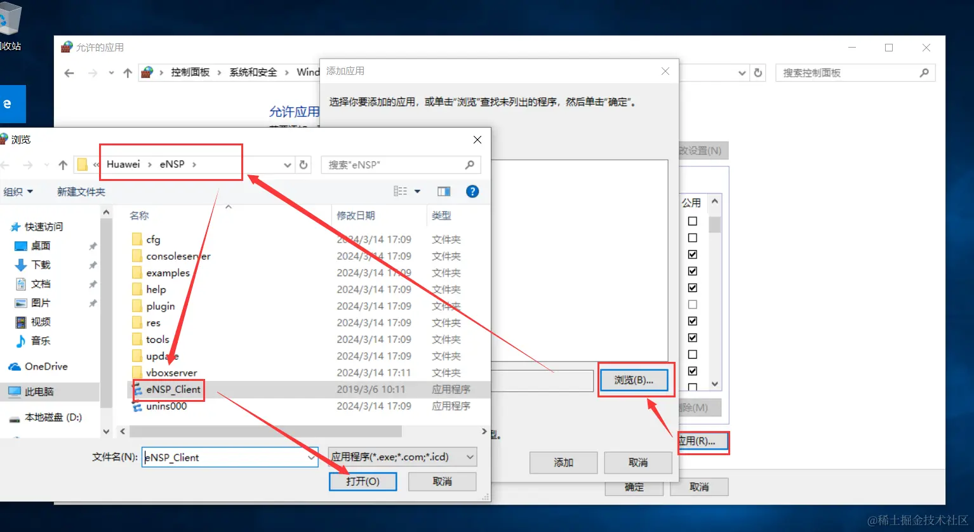Viewport: 974px width, 532px height.
Task: Open the Organize menu dropdown
Action: pos(18,192)
